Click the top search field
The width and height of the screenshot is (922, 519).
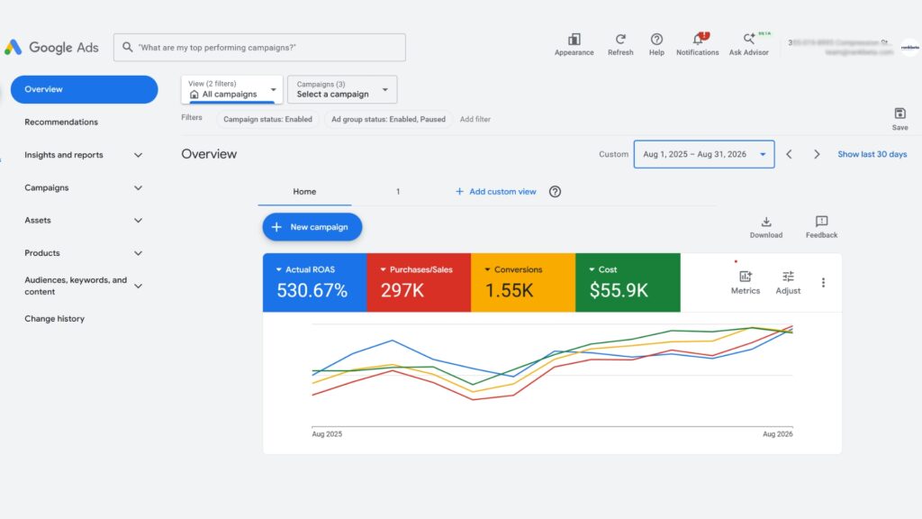coord(259,47)
